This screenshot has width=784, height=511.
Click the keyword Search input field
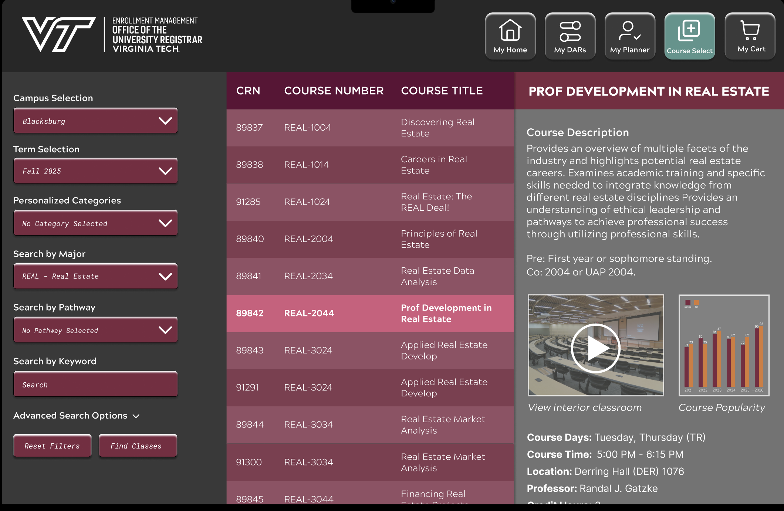(x=95, y=385)
